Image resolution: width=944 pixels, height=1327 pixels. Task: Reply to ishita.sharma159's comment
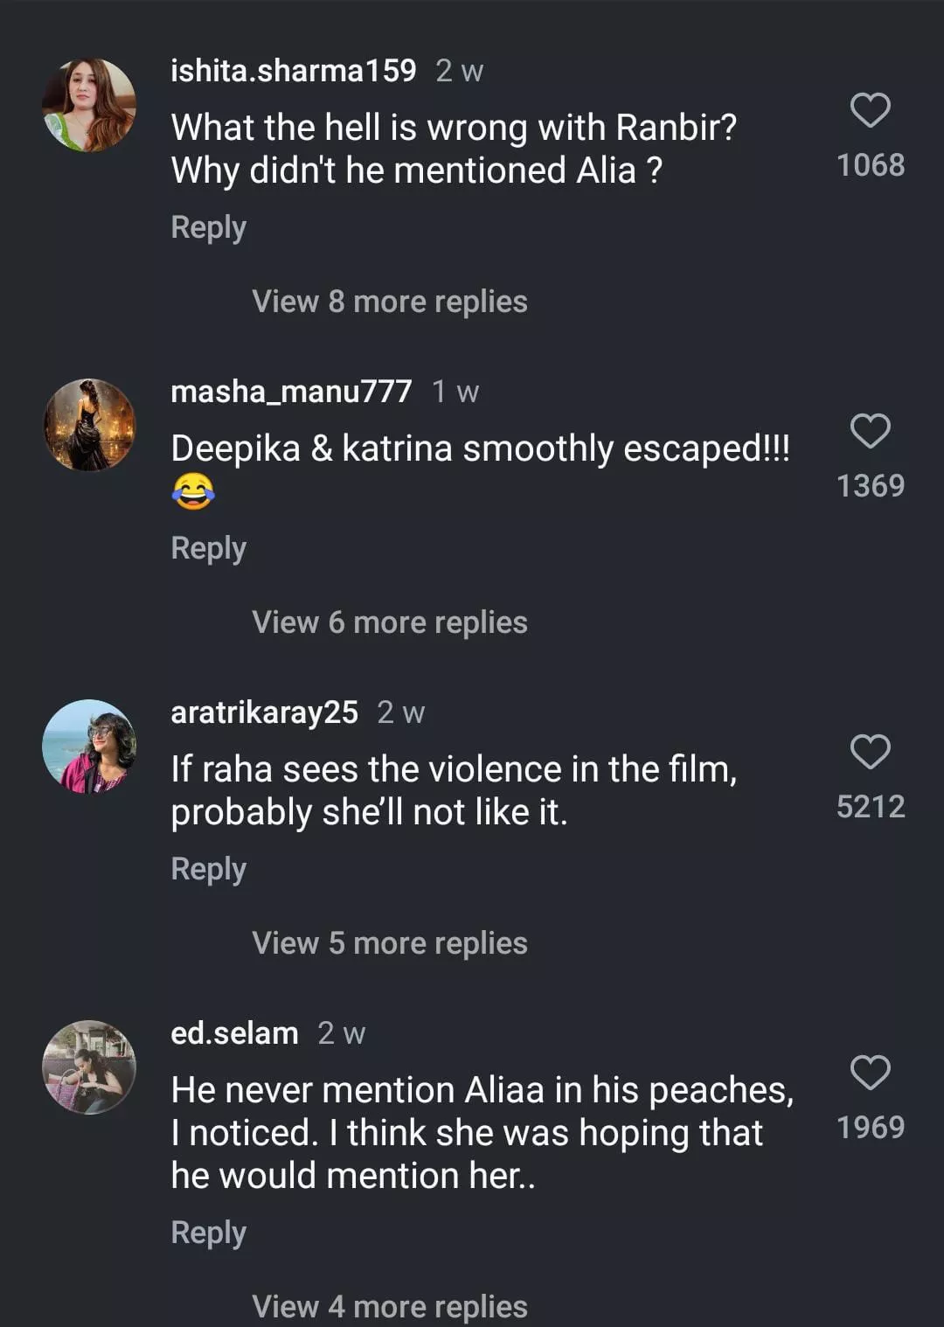[x=208, y=227]
